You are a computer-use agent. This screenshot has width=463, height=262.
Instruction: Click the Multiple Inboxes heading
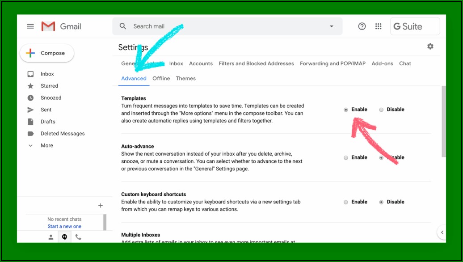coord(140,235)
